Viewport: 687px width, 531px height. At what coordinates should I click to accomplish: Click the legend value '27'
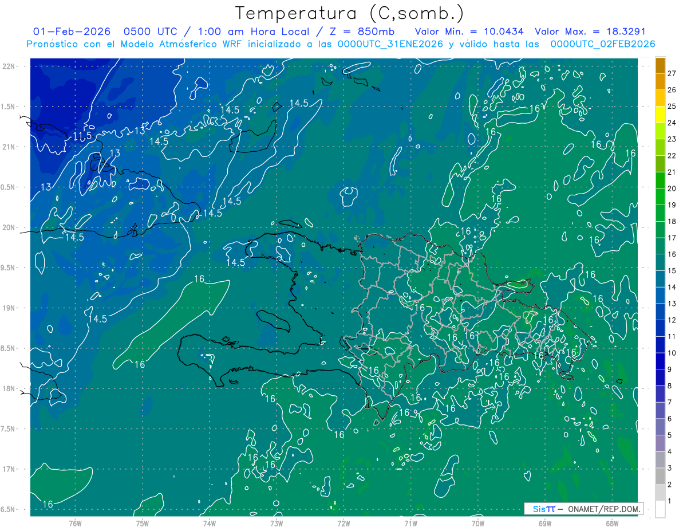coord(672,73)
